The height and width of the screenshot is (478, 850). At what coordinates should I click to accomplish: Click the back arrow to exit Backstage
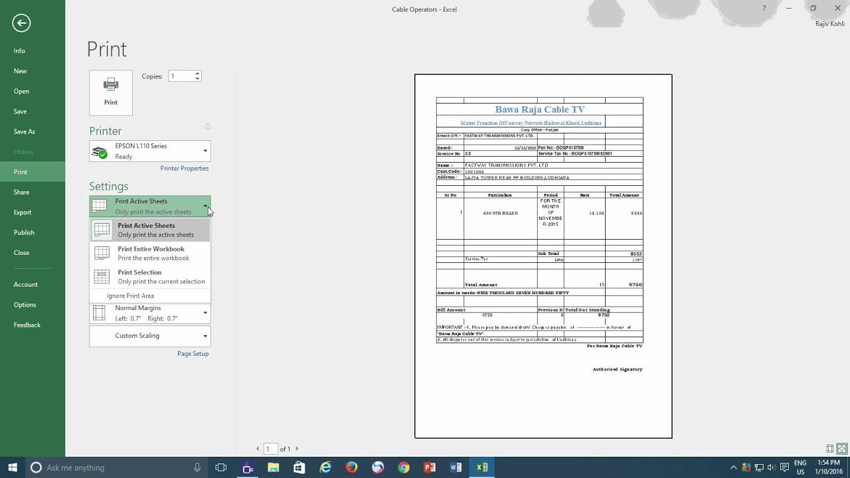click(21, 23)
